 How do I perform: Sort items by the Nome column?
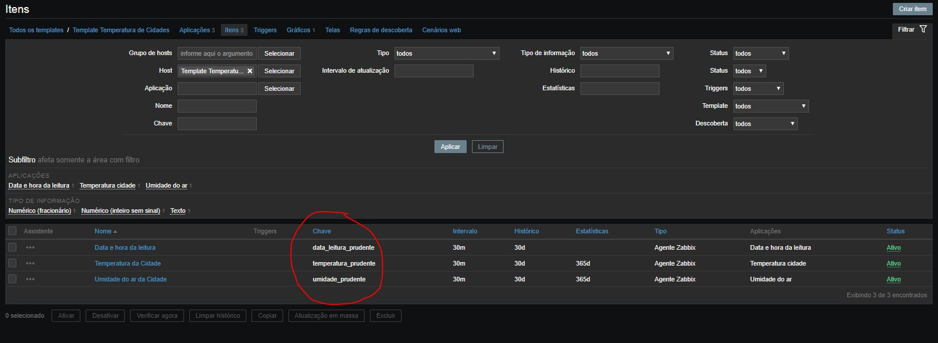pyautogui.click(x=103, y=231)
